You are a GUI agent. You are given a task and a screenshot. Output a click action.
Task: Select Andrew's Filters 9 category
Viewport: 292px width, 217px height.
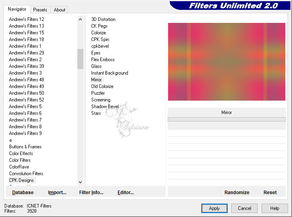pos(25,133)
